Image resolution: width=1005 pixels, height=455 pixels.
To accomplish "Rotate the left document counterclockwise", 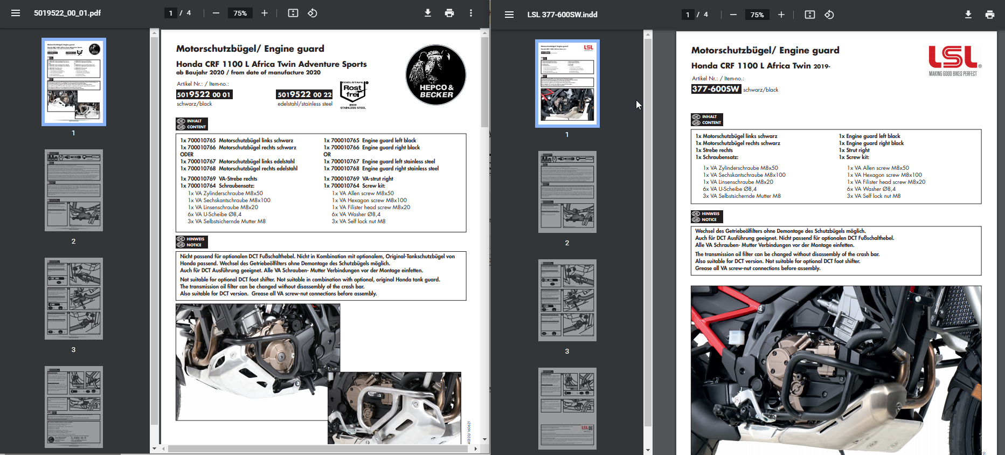I will [x=313, y=13].
